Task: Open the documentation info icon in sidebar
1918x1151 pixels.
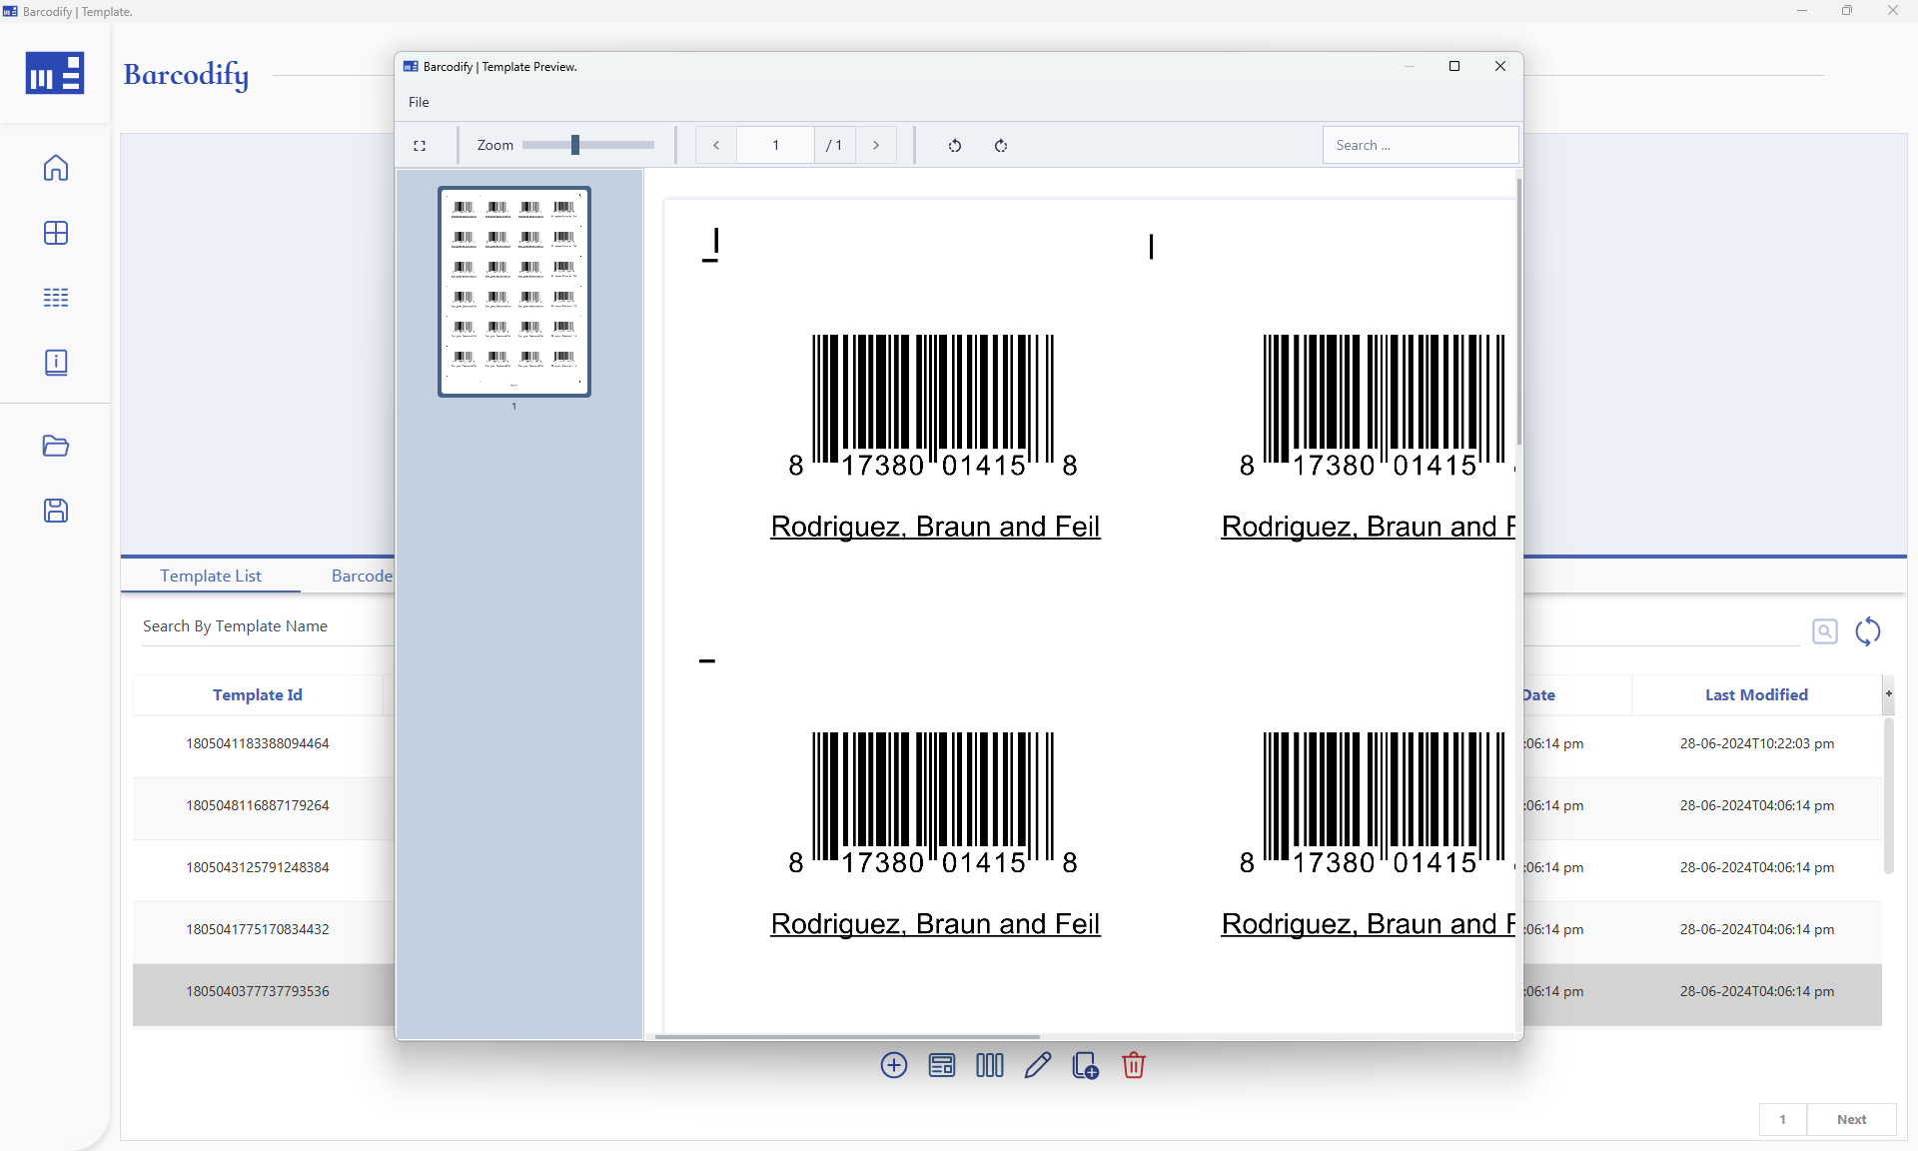Action: (x=56, y=362)
